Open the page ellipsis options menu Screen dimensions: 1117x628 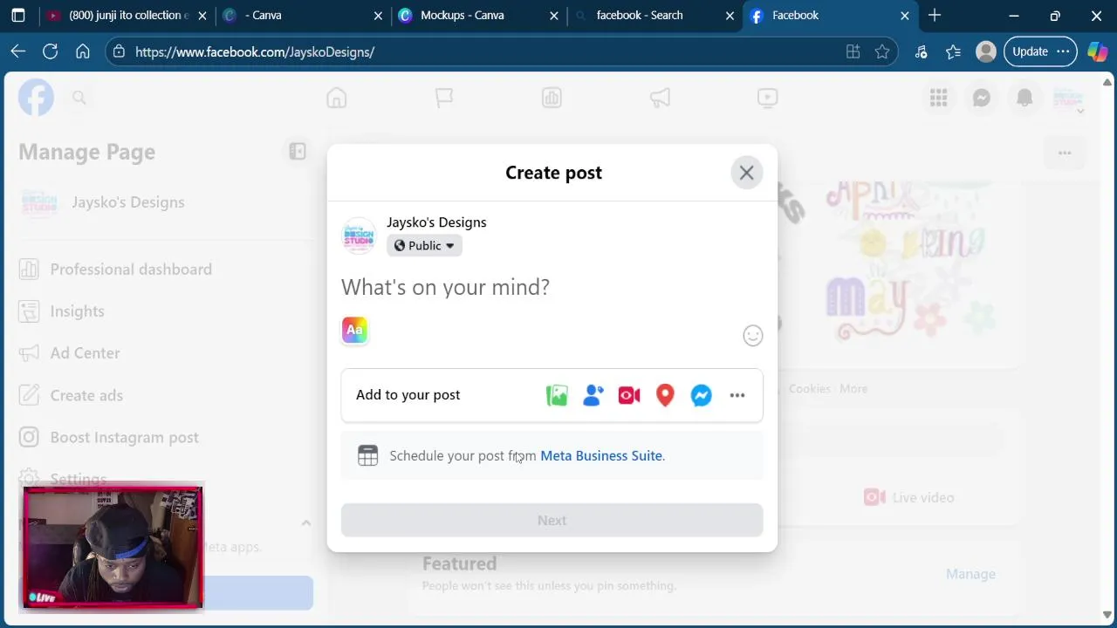pyautogui.click(x=1065, y=154)
